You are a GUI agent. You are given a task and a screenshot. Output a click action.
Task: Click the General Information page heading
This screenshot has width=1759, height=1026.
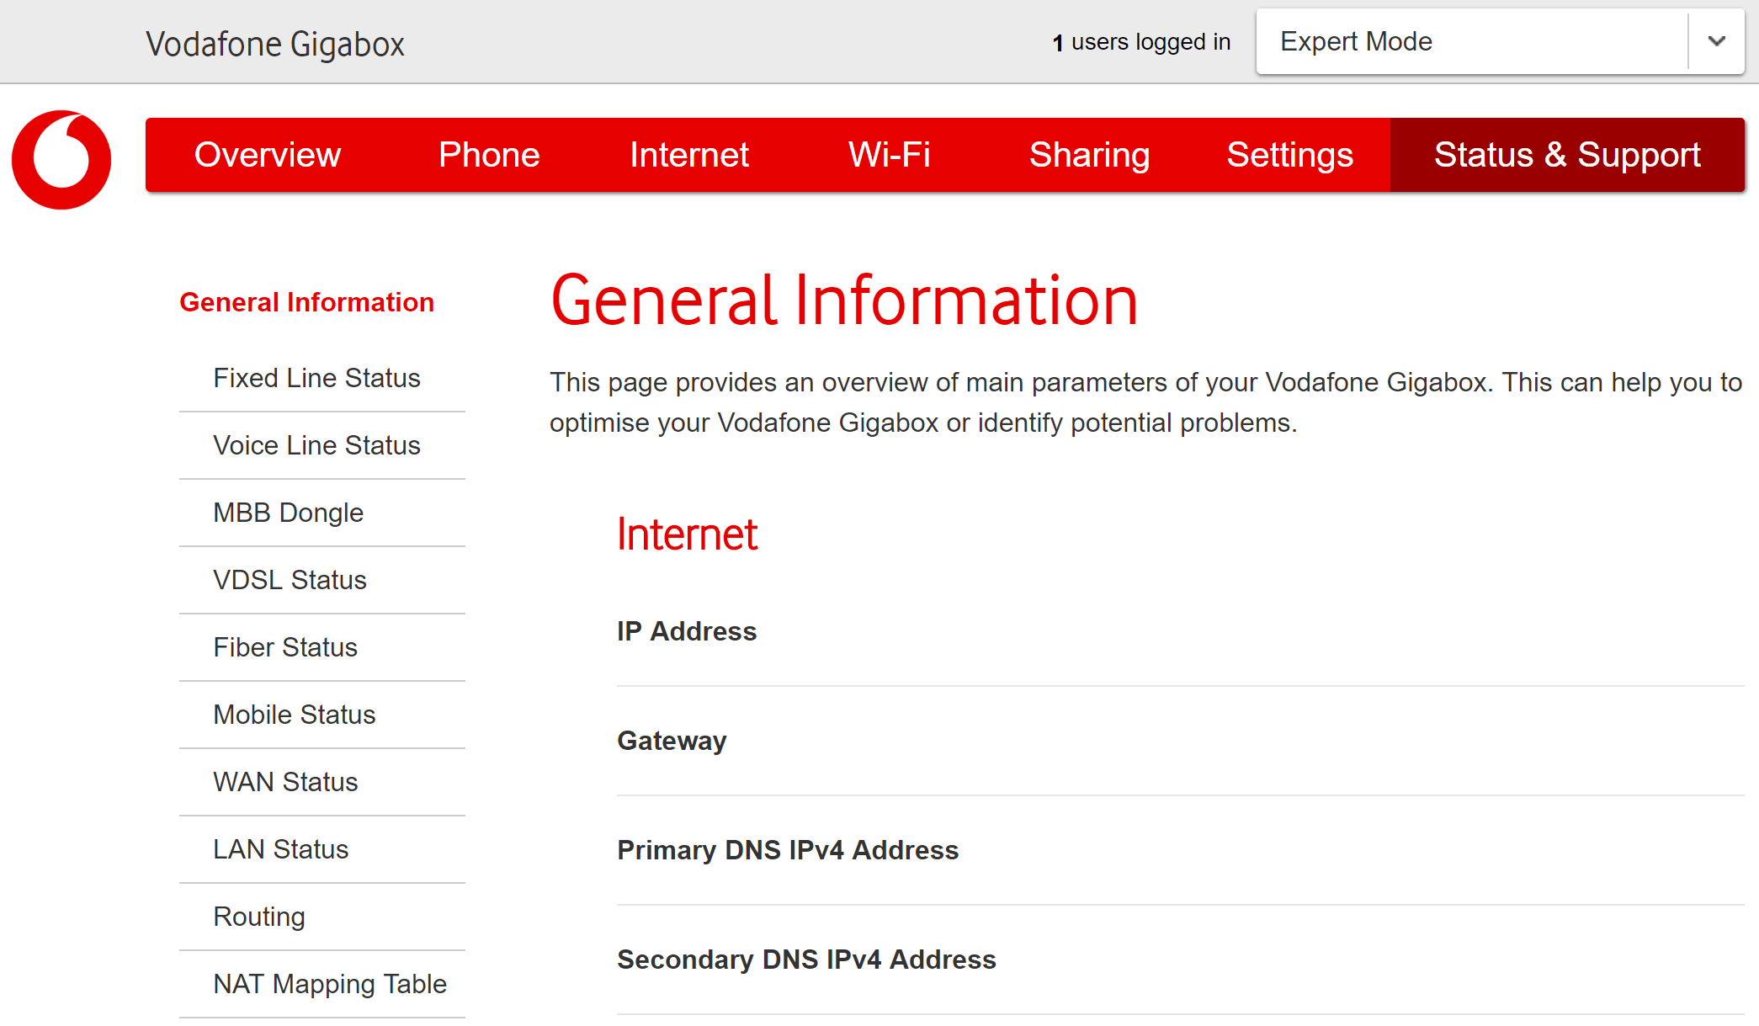pos(844,300)
